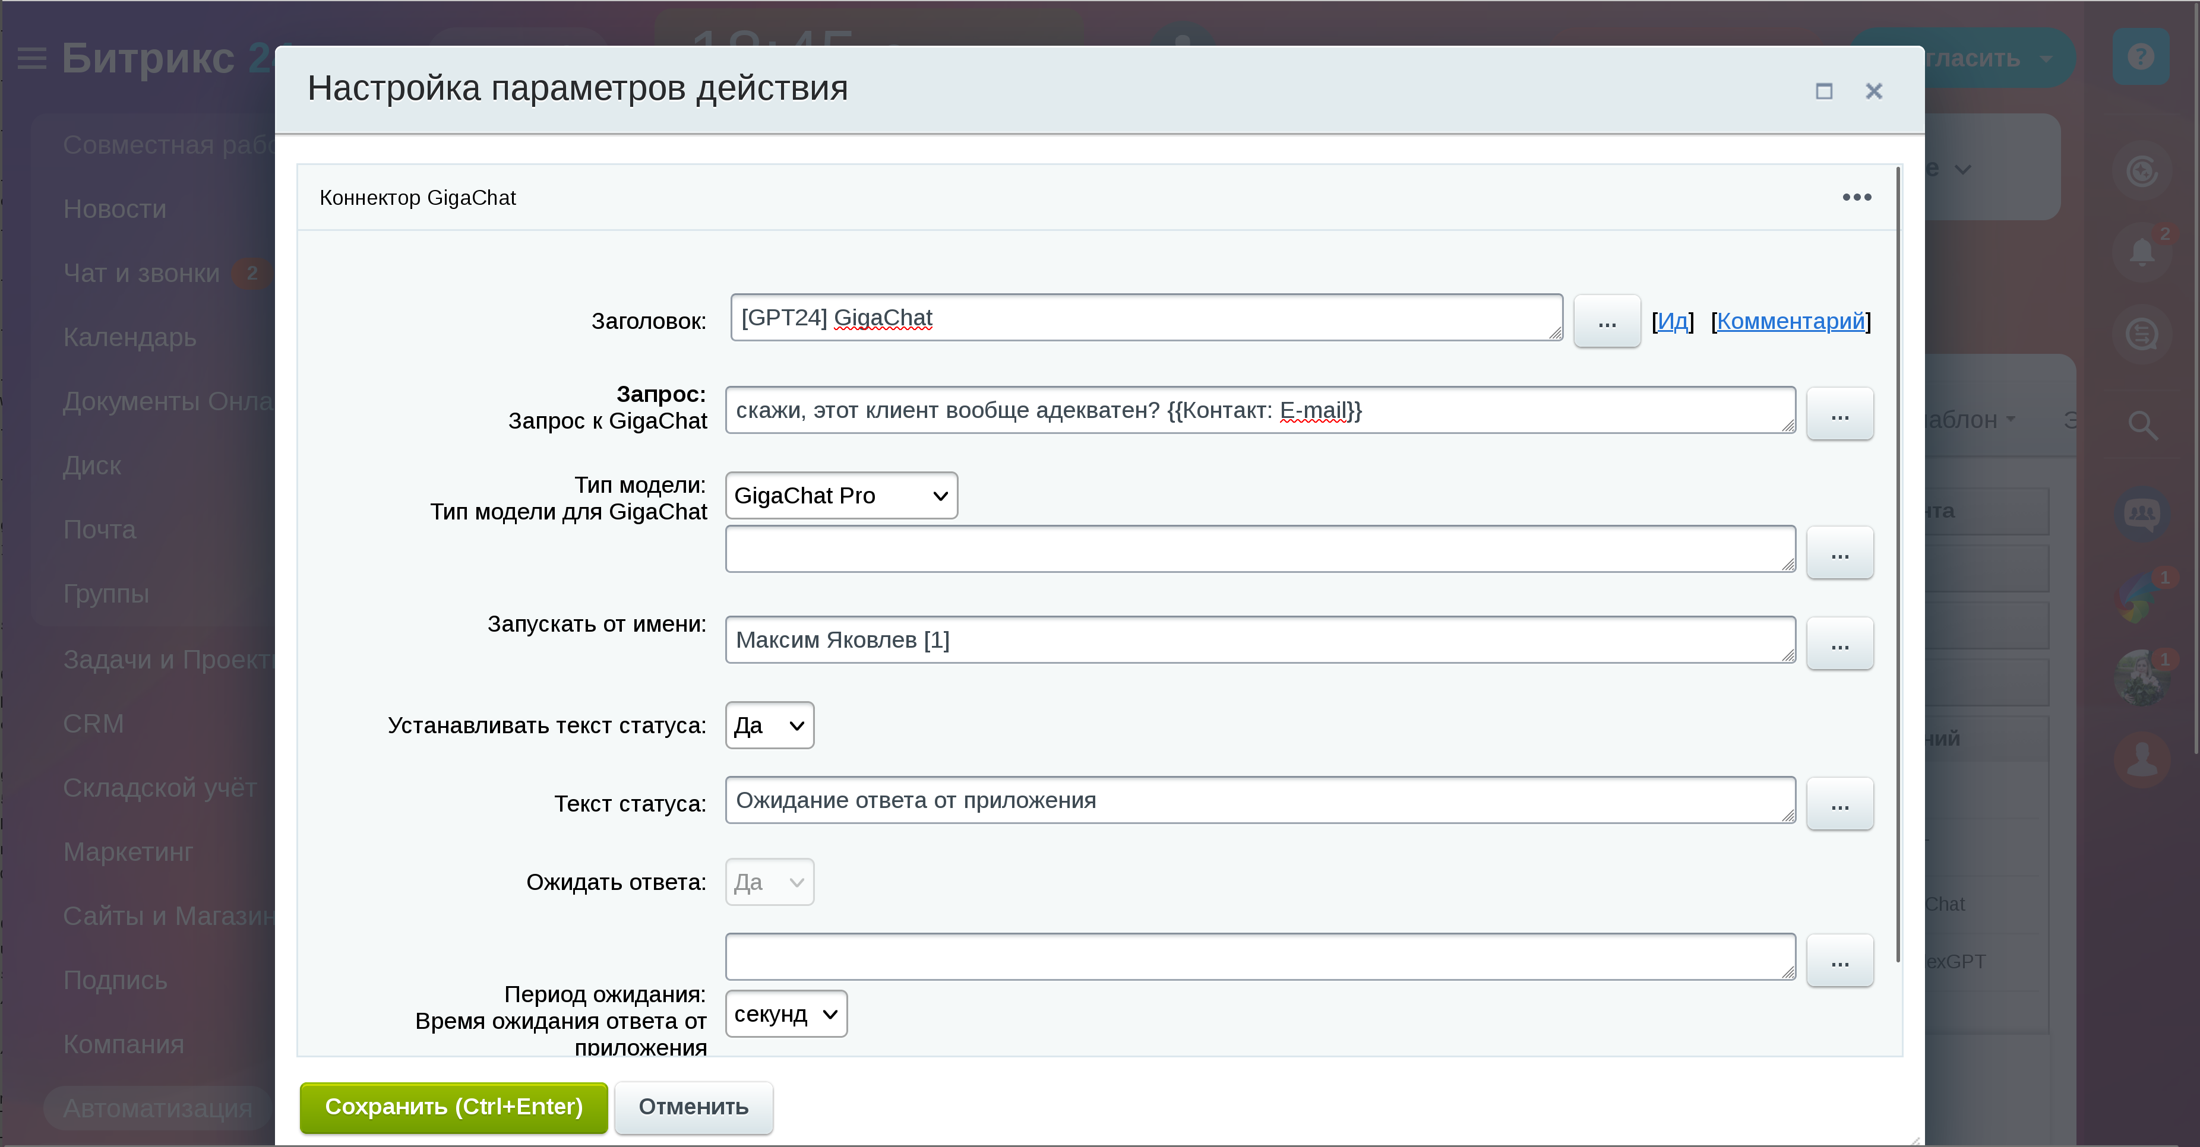2200x1147 pixels.
Task: Click ellipsis button next to Запрос field
Action: [x=1839, y=415]
